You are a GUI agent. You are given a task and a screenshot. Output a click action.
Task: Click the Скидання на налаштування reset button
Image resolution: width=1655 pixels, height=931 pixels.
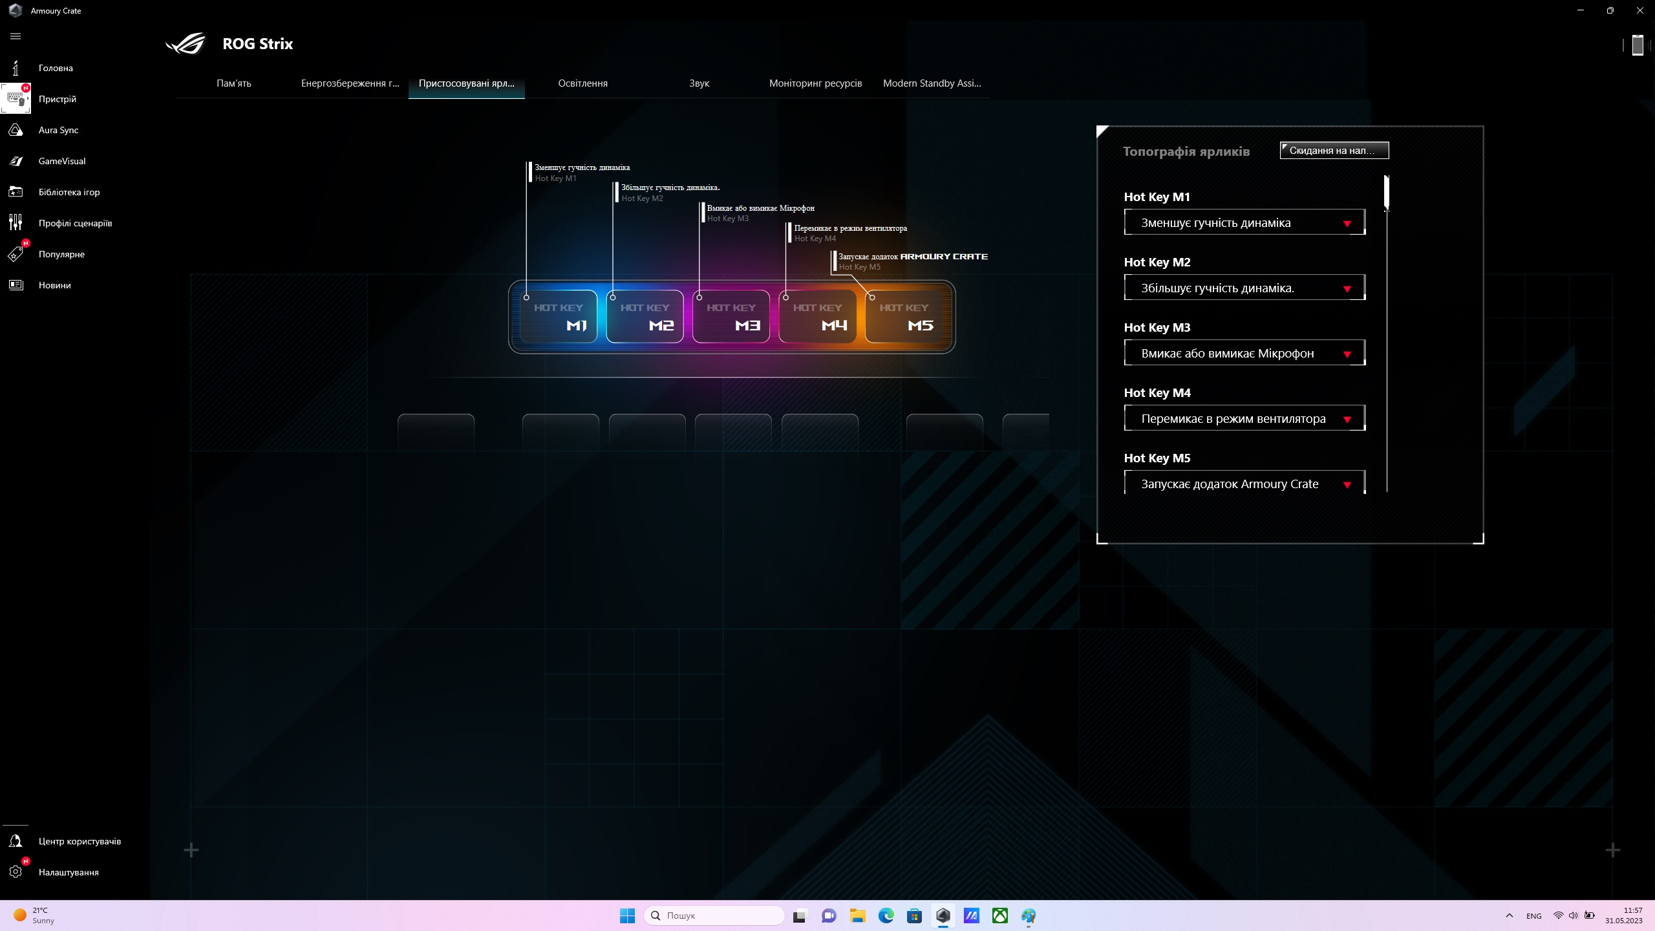[1334, 151]
